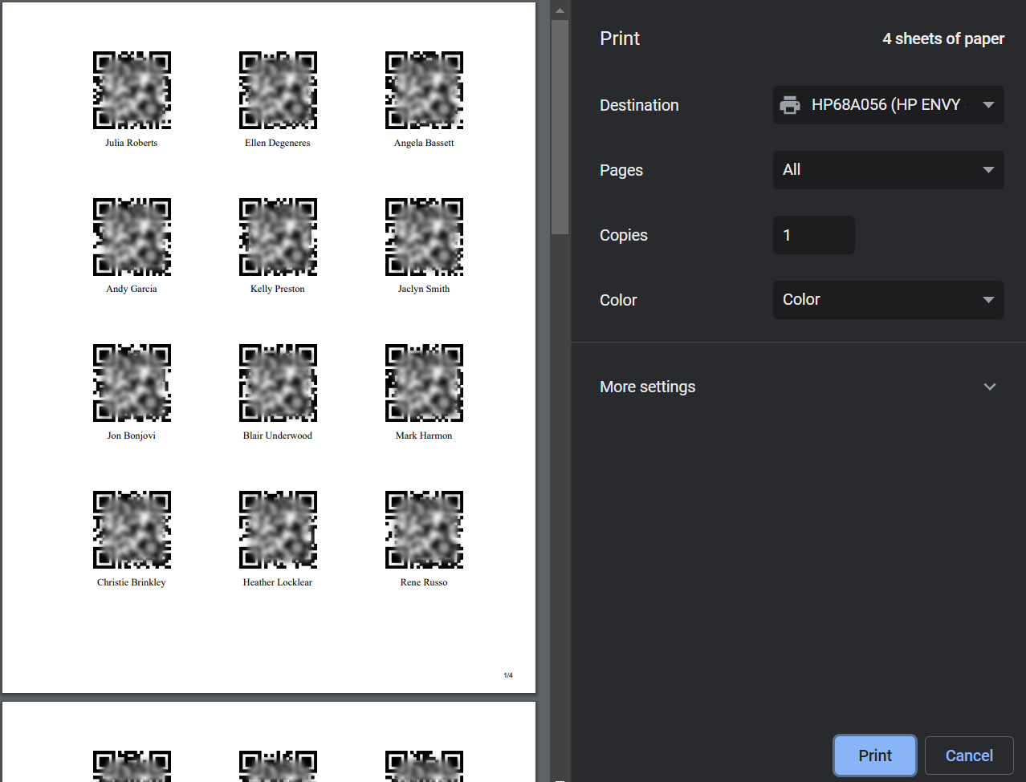Click the scroll-up arrow of preview scrollbar
The height and width of the screenshot is (782, 1026).
(x=560, y=10)
